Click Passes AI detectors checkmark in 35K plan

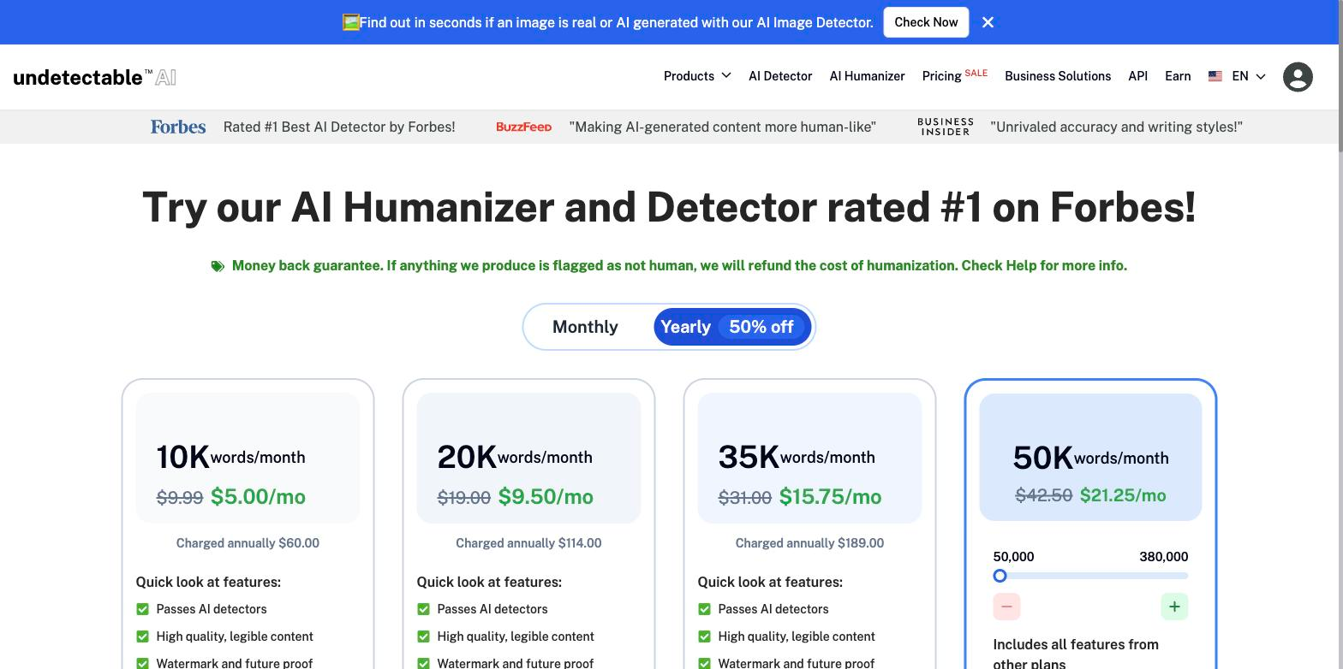[x=704, y=609]
